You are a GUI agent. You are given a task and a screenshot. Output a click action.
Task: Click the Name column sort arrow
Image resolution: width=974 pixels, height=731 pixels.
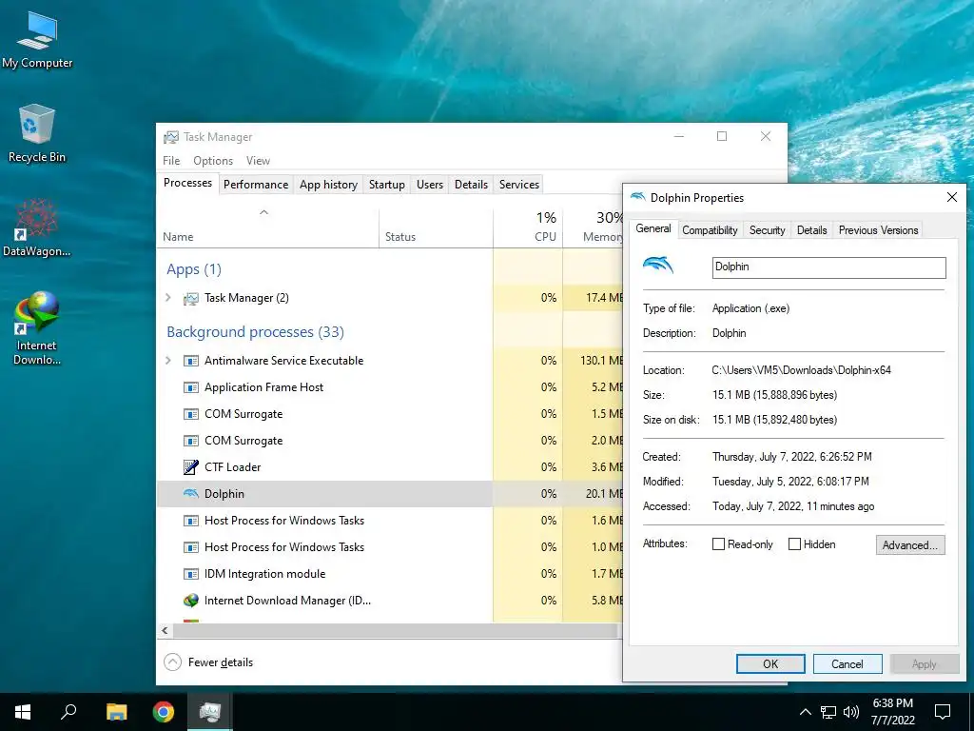264,212
